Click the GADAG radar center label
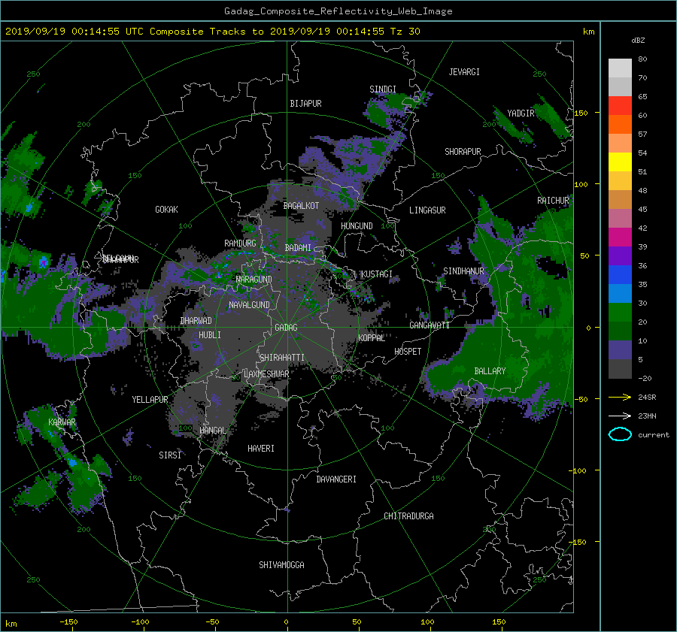The height and width of the screenshot is (632, 677). [x=287, y=328]
